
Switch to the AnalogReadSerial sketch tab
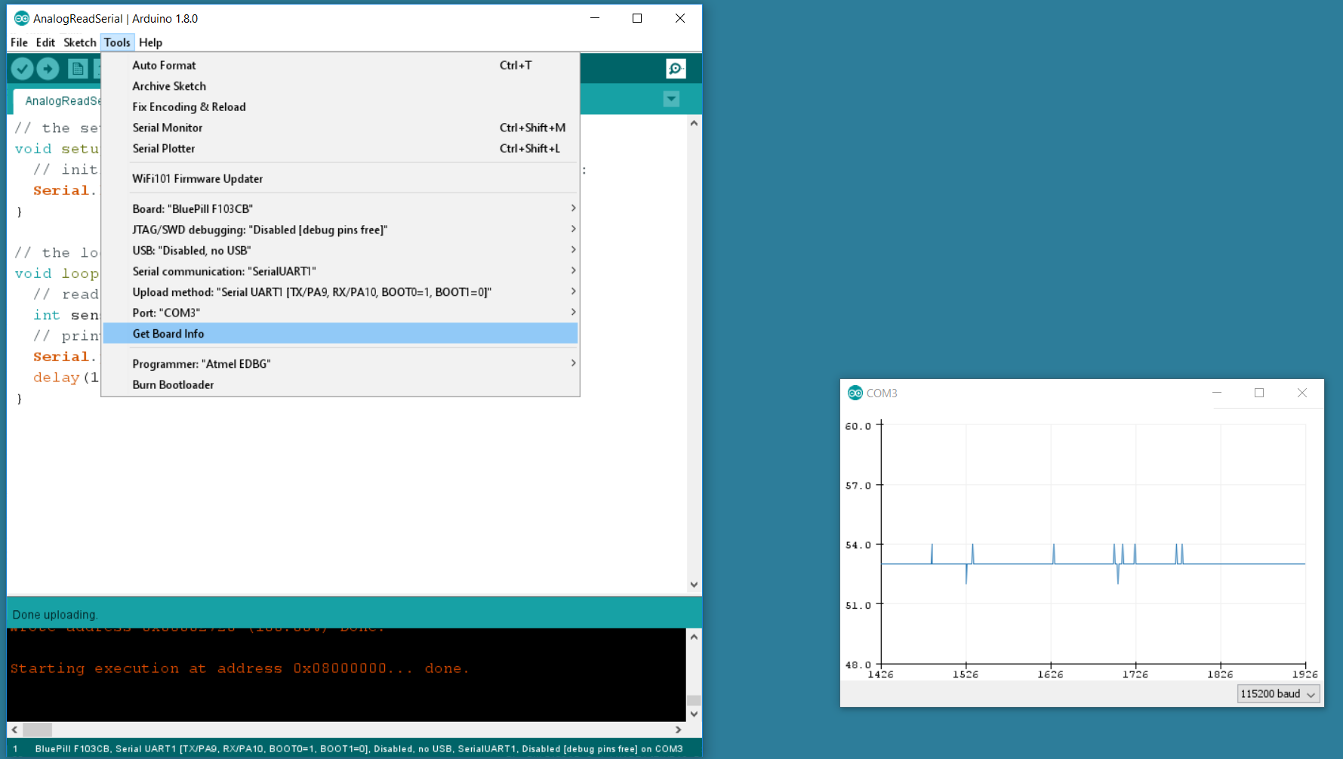(x=57, y=101)
